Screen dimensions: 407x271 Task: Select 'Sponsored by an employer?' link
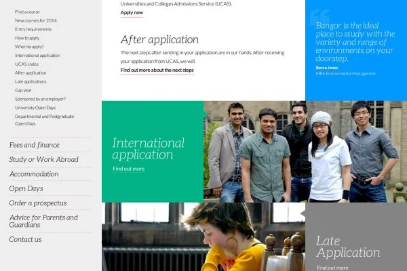39,99
